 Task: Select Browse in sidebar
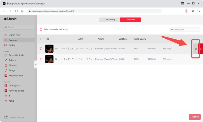click(x=19, y=40)
